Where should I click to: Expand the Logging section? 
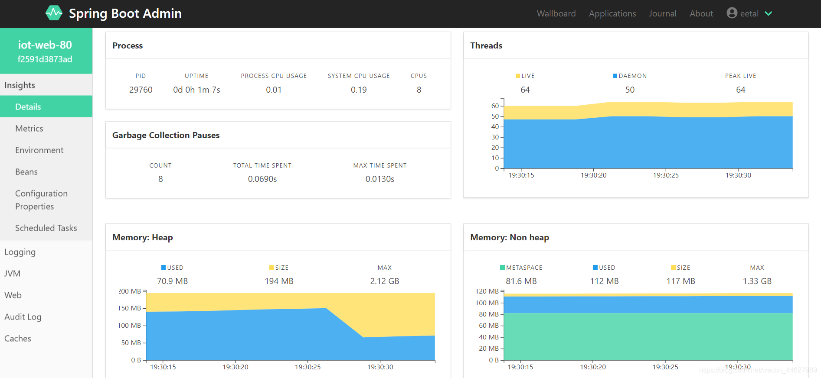[x=46, y=252]
